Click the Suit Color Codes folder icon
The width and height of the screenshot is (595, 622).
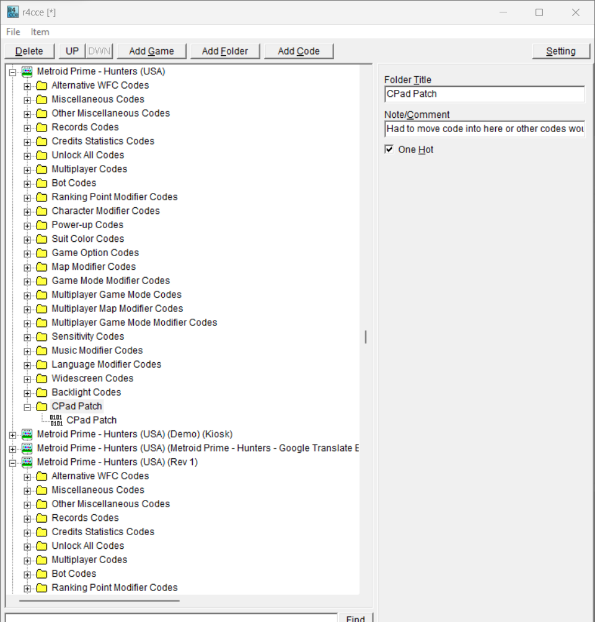tap(42, 239)
